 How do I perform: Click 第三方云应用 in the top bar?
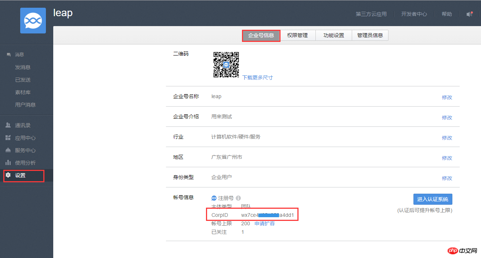(x=371, y=14)
